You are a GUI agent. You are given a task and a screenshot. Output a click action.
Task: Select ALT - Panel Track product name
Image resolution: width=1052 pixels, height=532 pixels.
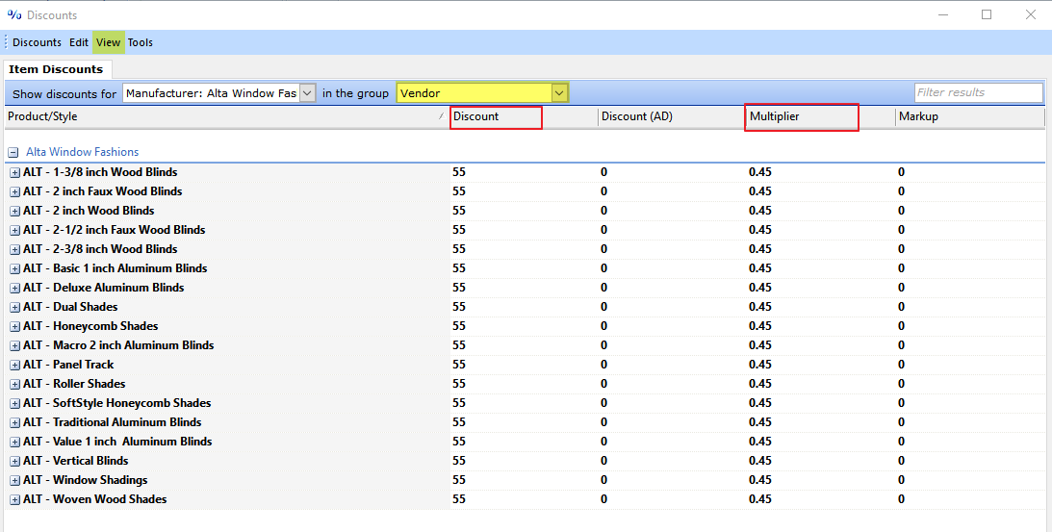[68, 365]
